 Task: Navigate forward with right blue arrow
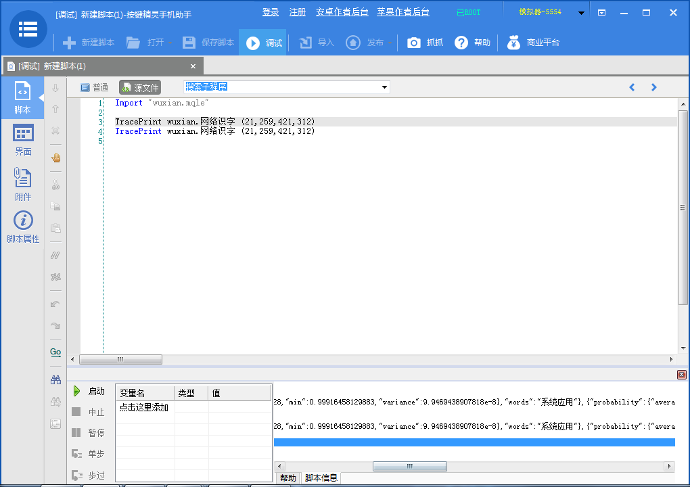click(653, 87)
